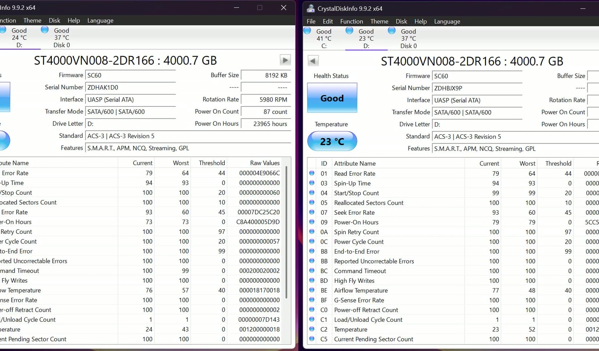Minimize the left CrystalDiskInfo window
The height and width of the screenshot is (351, 599).
point(237,8)
